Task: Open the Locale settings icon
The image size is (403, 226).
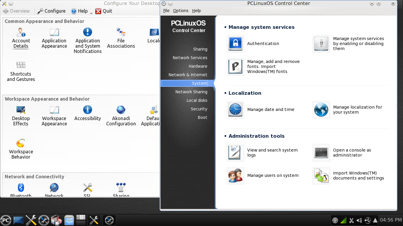Action: click(154, 35)
